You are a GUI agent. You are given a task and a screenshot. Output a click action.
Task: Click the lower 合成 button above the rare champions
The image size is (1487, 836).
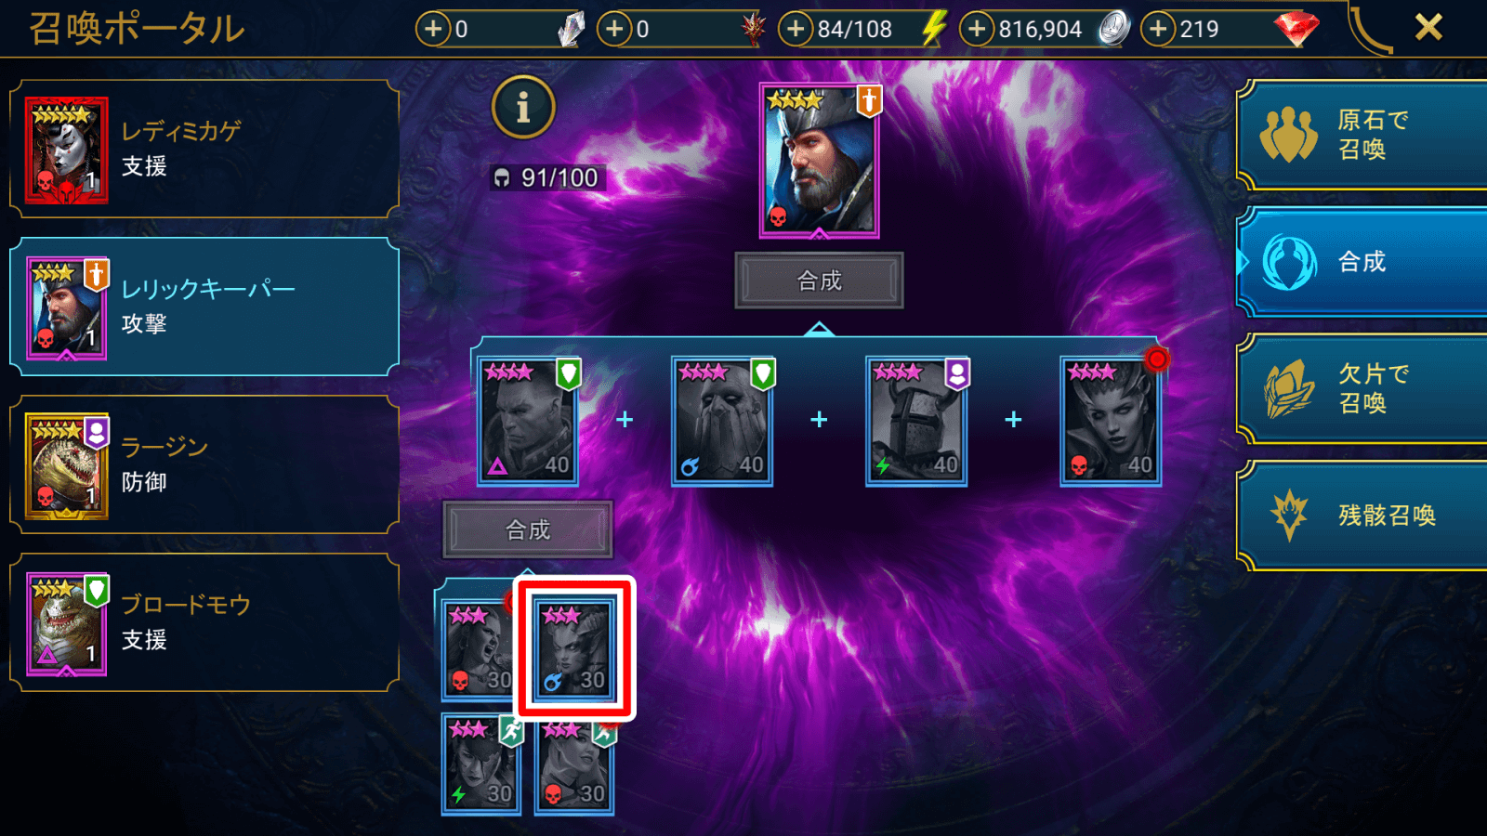528,529
